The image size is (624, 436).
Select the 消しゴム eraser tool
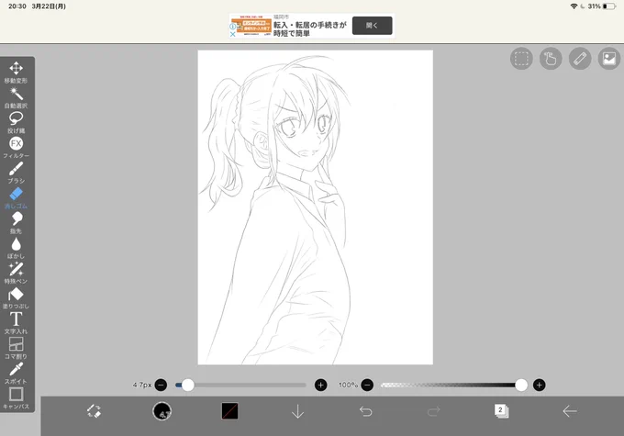pyautogui.click(x=16, y=198)
